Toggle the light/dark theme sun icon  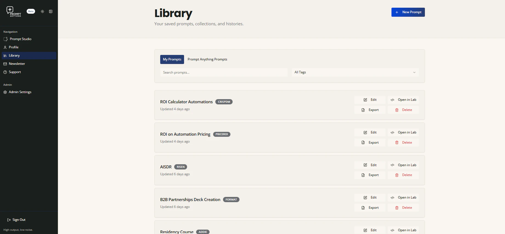[42, 12]
